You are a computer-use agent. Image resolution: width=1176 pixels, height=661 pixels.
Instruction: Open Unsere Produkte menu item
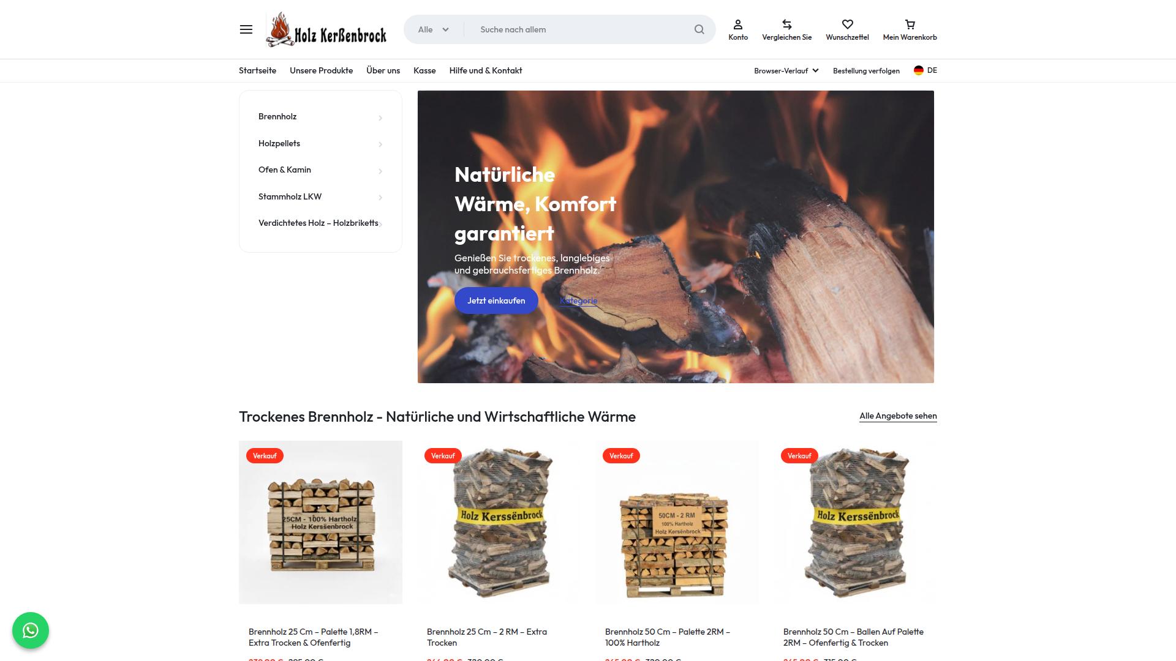coord(321,70)
